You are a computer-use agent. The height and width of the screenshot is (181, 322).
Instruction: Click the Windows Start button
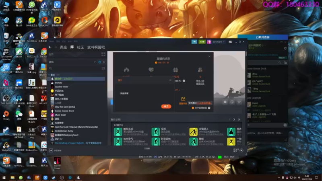pyautogui.click(x=4, y=177)
